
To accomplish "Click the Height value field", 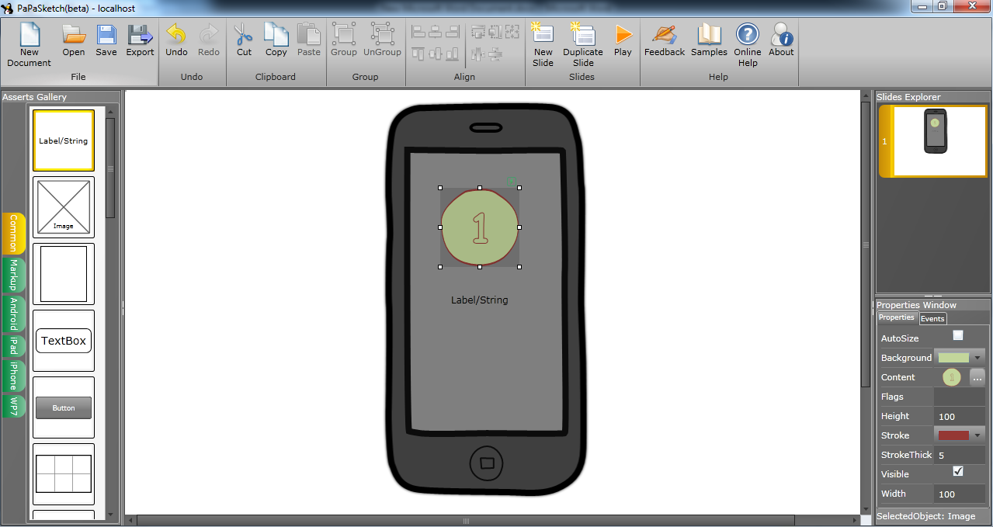I will point(960,416).
